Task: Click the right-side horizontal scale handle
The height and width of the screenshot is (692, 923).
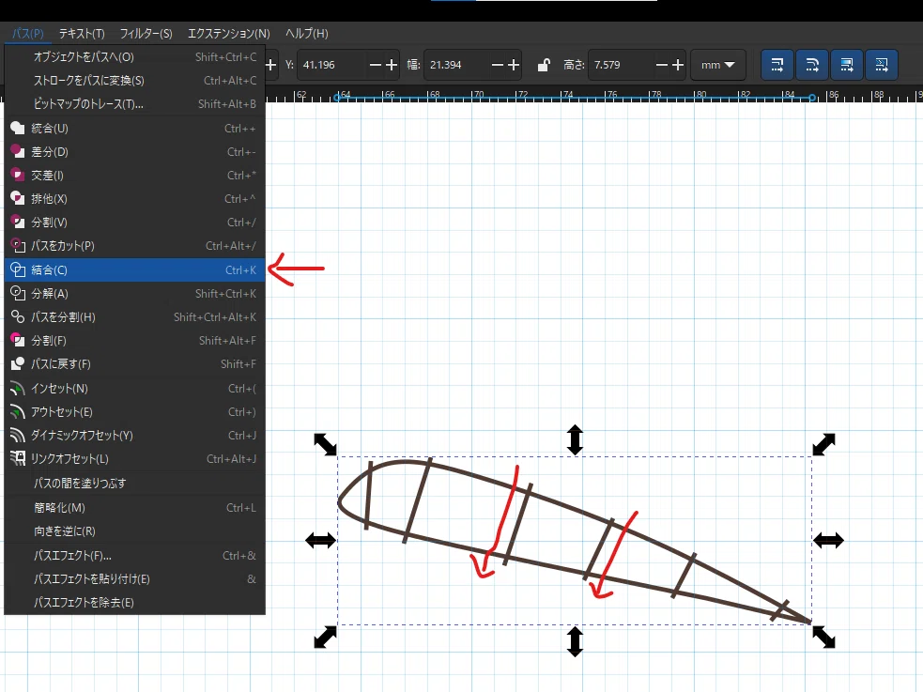Action: 828,540
